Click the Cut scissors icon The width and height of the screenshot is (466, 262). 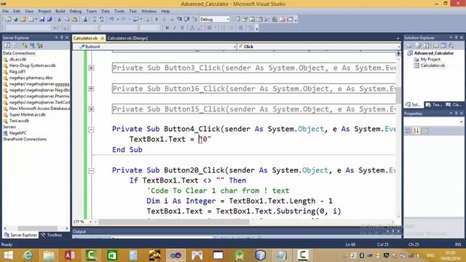(59, 20)
